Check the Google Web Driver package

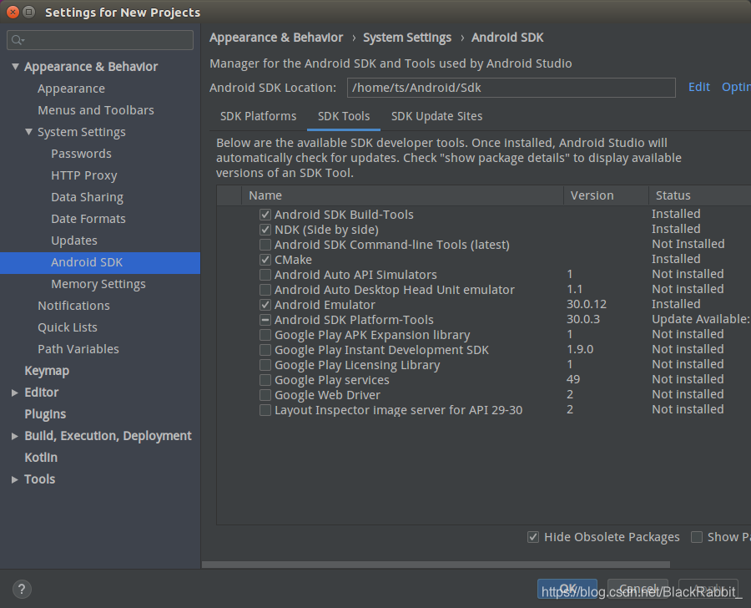[265, 394]
